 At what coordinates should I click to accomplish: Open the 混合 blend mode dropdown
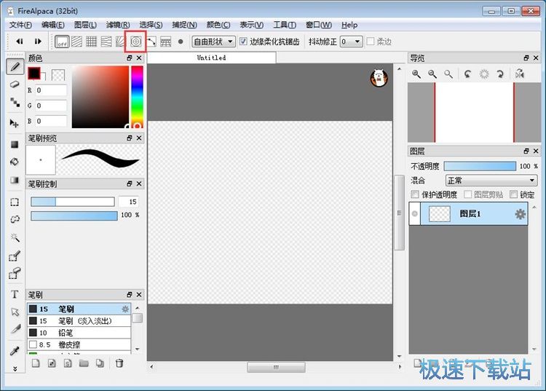pos(491,180)
